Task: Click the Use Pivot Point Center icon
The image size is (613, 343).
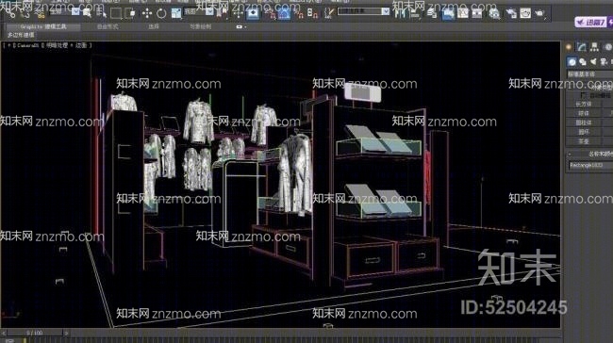Action: tap(222, 14)
